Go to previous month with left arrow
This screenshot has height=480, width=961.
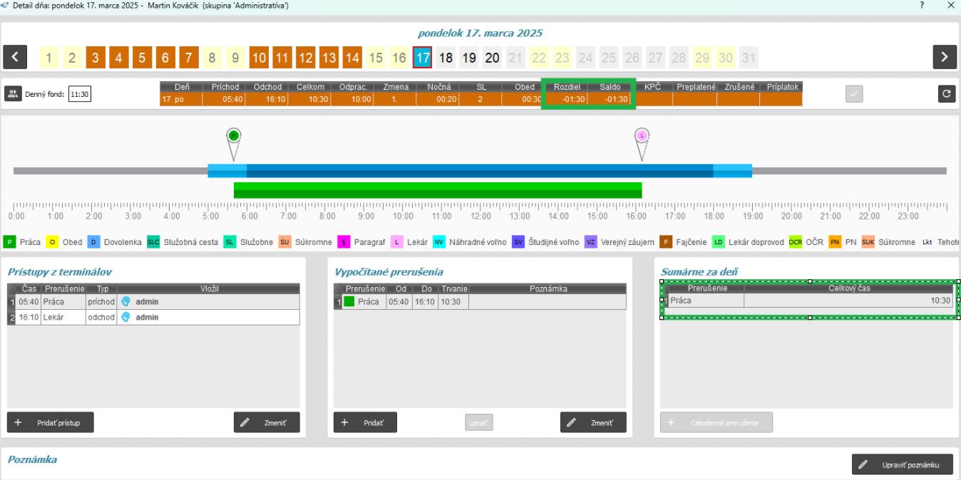[15, 57]
